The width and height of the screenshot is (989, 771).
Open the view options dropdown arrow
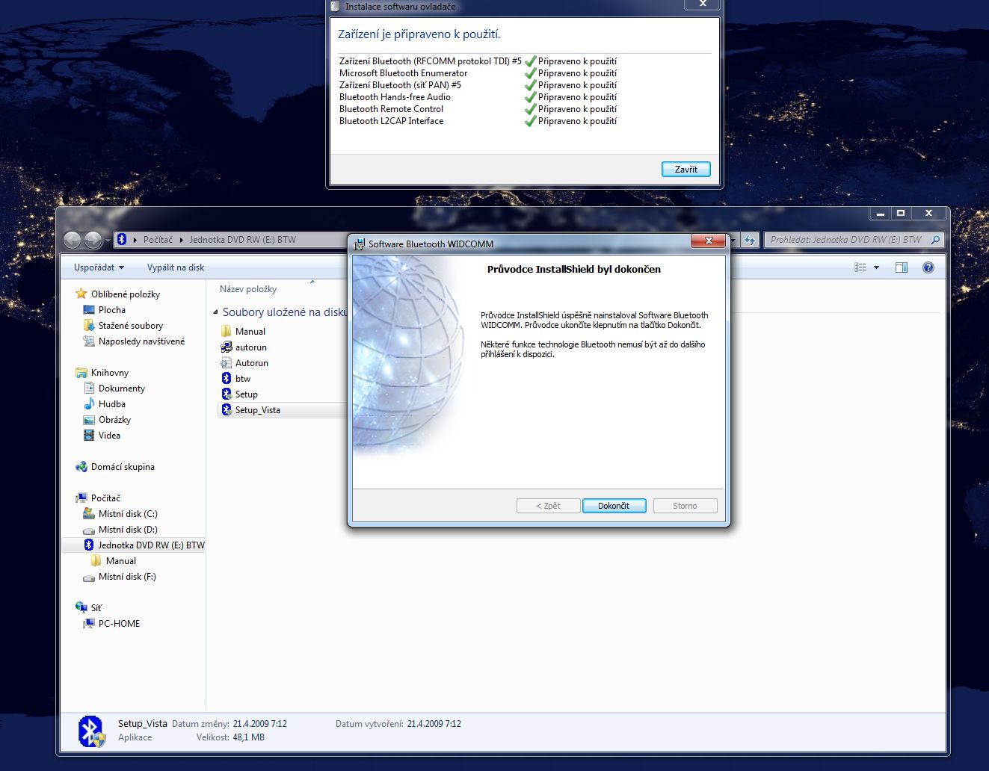tap(876, 267)
